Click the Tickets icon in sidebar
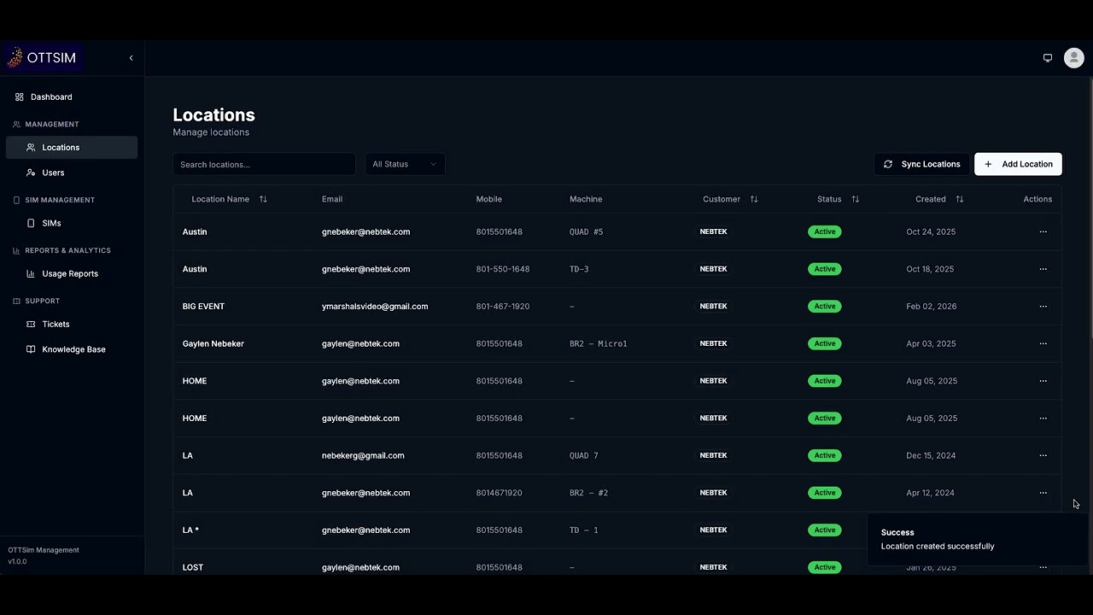 coord(31,324)
